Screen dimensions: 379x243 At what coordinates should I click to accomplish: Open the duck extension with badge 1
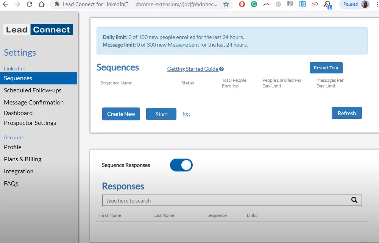[327, 5]
